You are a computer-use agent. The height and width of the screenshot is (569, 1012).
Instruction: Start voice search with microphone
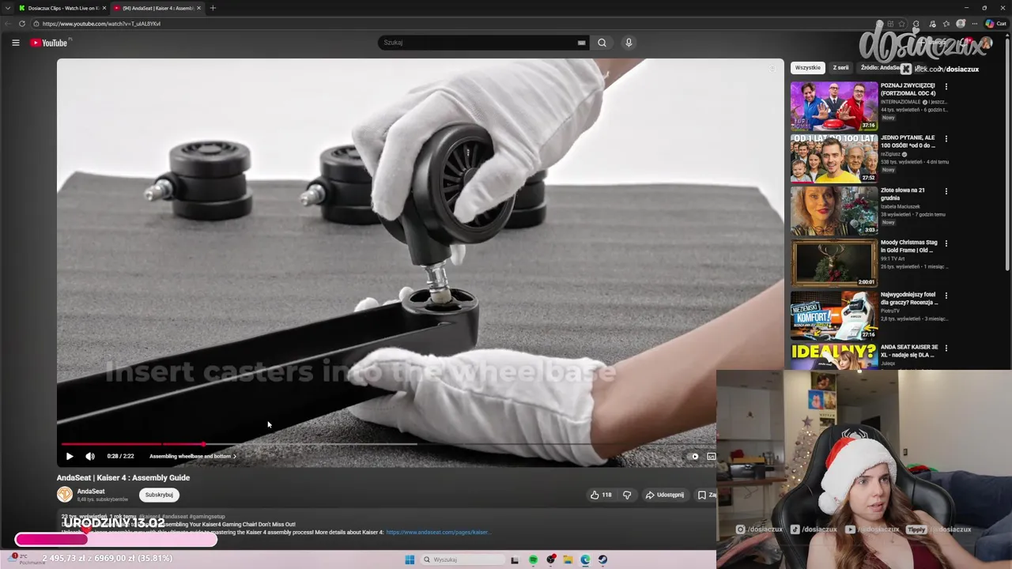pos(629,43)
